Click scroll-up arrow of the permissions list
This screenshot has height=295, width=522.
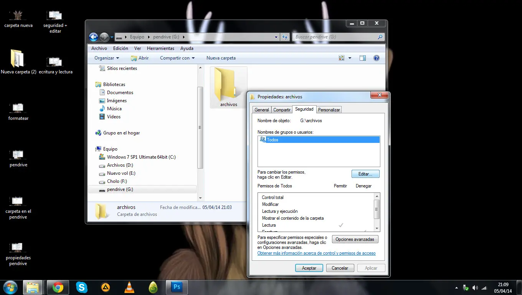coord(377,196)
